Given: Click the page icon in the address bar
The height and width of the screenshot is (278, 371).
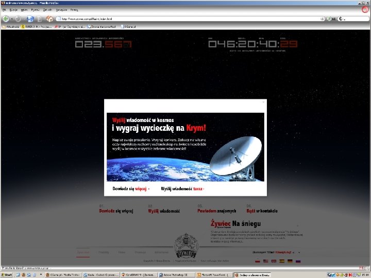Looking at the screenshot, I should (59, 19).
